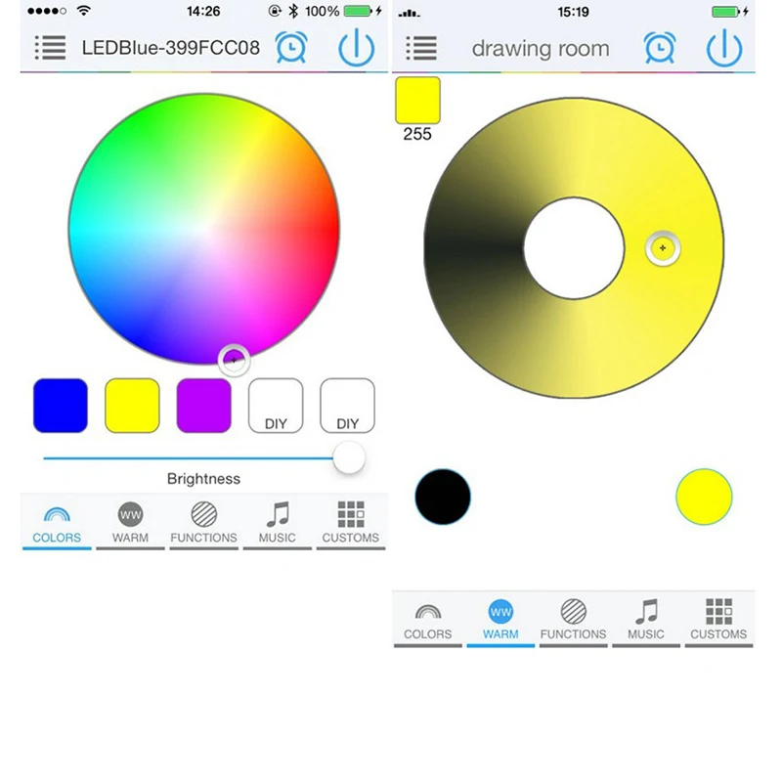Open alarm timer on drawing room screen
The image size is (782, 782).
pos(660,48)
